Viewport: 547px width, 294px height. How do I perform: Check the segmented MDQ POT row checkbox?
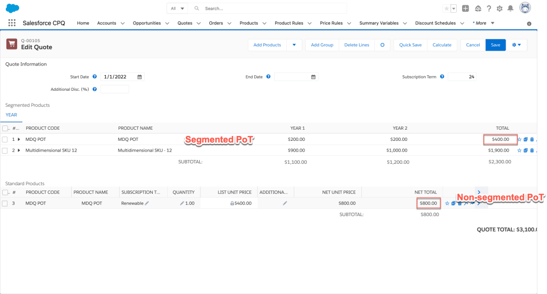point(5,139)
